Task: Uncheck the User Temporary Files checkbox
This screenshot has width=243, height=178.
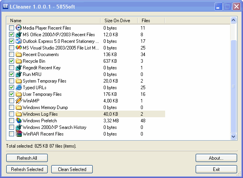Action: point(11,94)
